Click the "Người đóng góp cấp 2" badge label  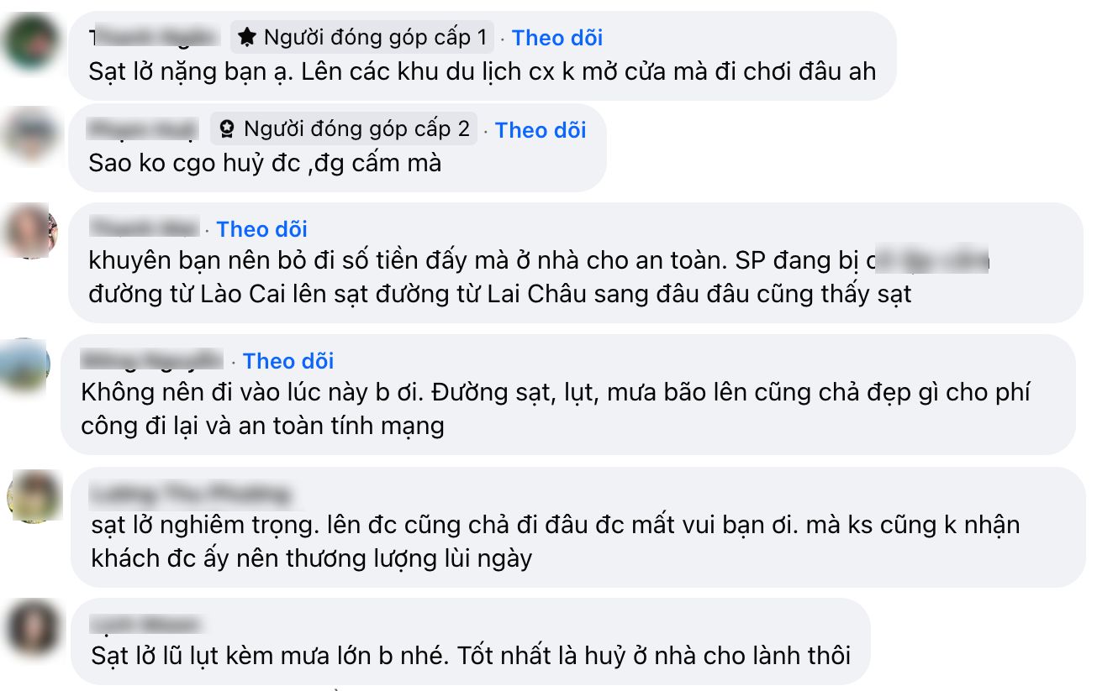click(x=356, y=129)
